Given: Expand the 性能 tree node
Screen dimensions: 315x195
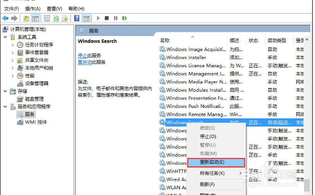Looking at the screenshot, I should pos(13,76).
